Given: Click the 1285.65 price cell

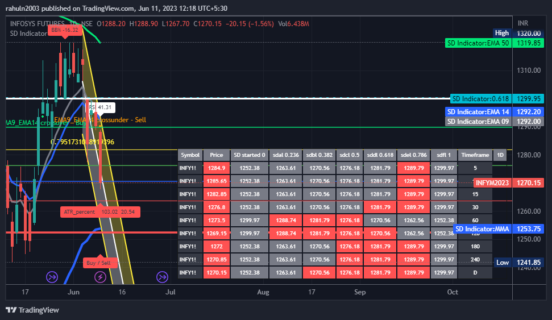Looking at the screenshot, I should [217, 181].
